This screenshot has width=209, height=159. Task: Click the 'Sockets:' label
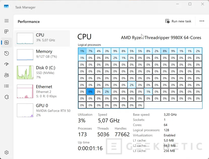click(x=139, y=120)
